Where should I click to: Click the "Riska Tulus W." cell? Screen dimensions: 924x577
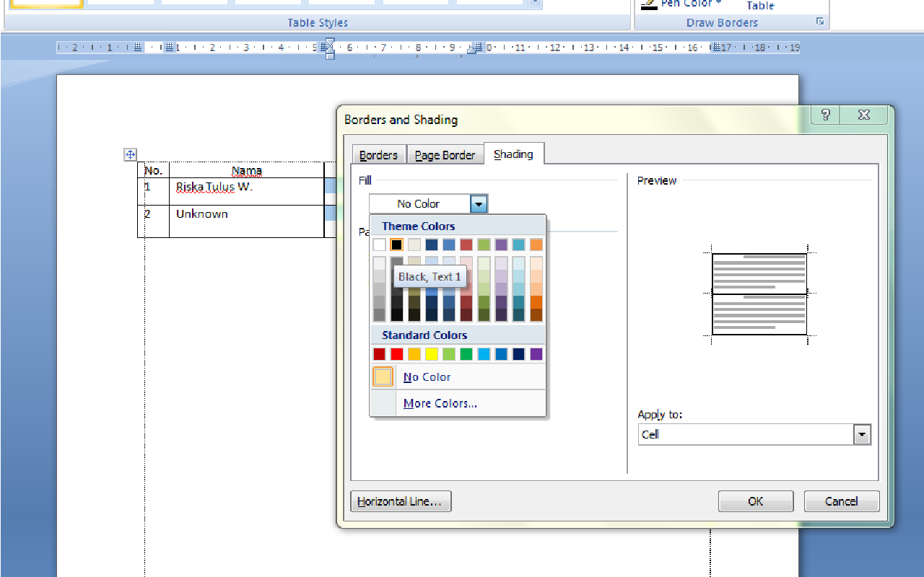(x=247, y=191)
